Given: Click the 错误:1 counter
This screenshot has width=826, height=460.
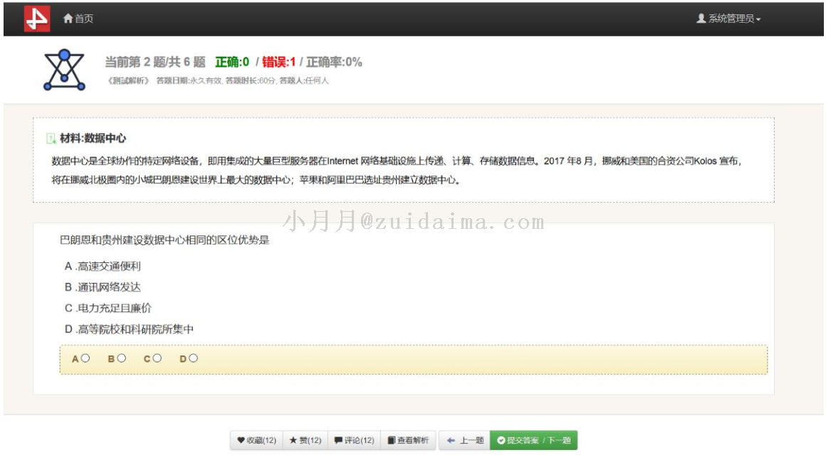Looking at the screenshot, I should pos(279,62).
